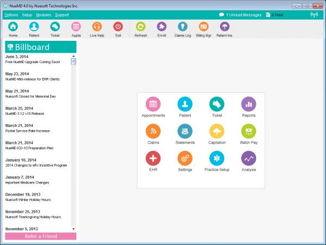
Task: Open '2014 Changes to eRx Incentive Program'
Action: pos(36,165)
